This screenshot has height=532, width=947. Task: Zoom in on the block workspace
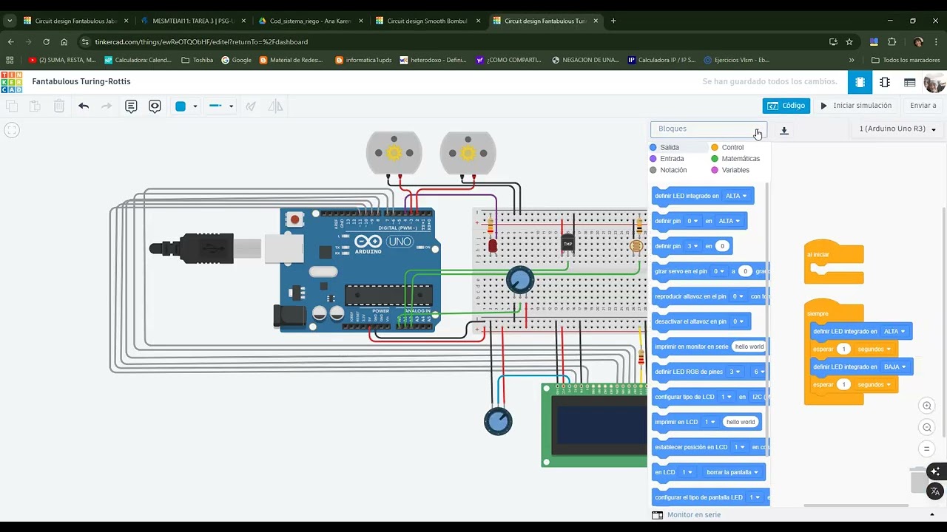pyautogui.click(x=926, y=406)
